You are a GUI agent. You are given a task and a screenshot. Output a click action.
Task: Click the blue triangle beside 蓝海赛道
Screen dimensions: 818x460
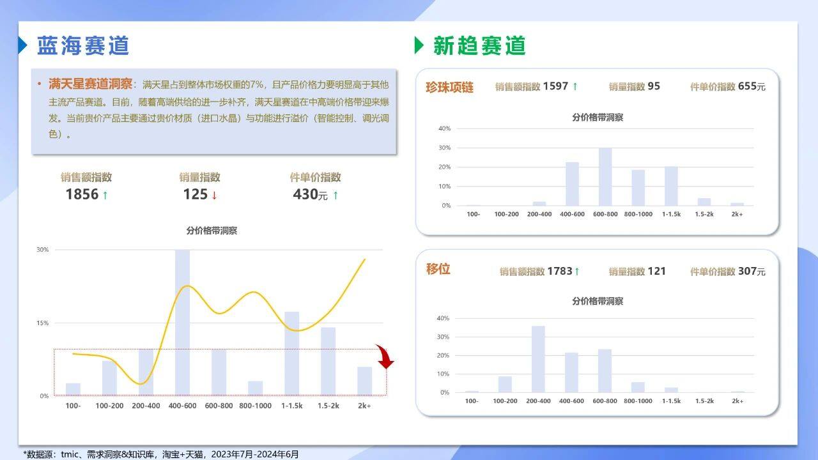click(x=23, y=45)
